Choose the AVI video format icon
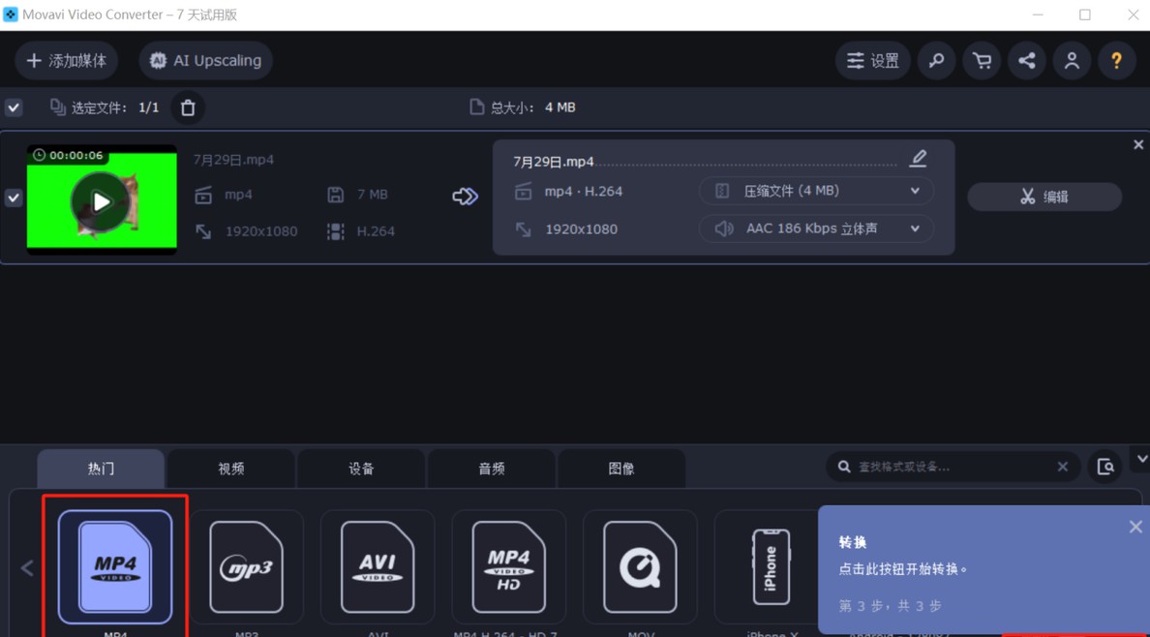 click(x=378, y=567)
